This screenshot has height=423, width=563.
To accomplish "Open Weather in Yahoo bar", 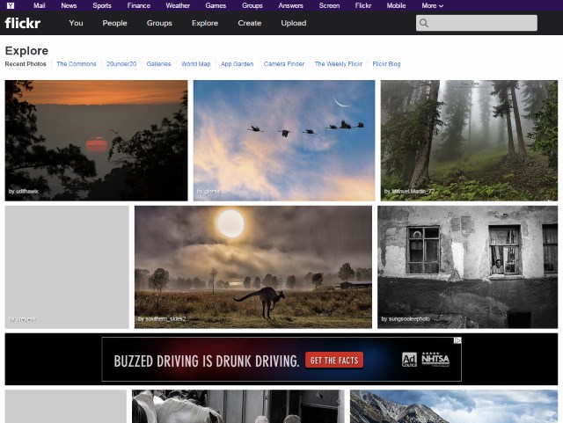I will pyautogui.click(x=178, y=6).
